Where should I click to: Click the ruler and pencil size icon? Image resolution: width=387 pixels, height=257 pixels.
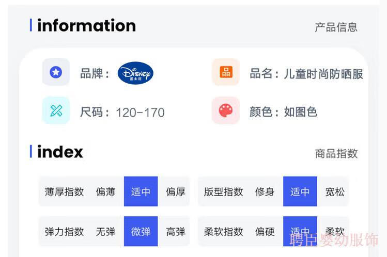tap(56, 110)
